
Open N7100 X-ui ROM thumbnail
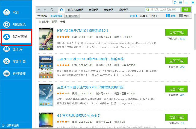click(x=46, y=67)
